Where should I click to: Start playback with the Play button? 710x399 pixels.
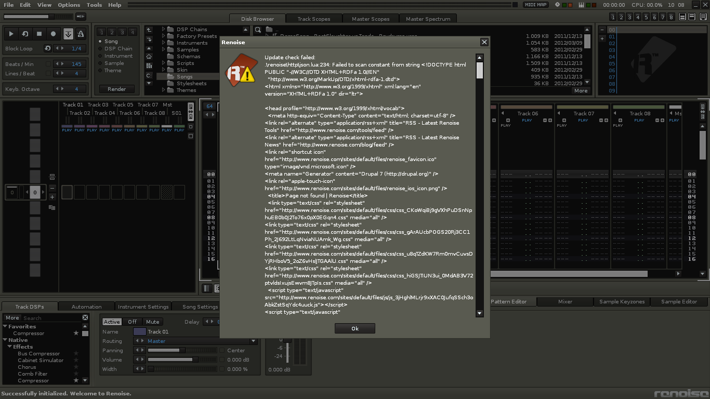pos(11,34)
